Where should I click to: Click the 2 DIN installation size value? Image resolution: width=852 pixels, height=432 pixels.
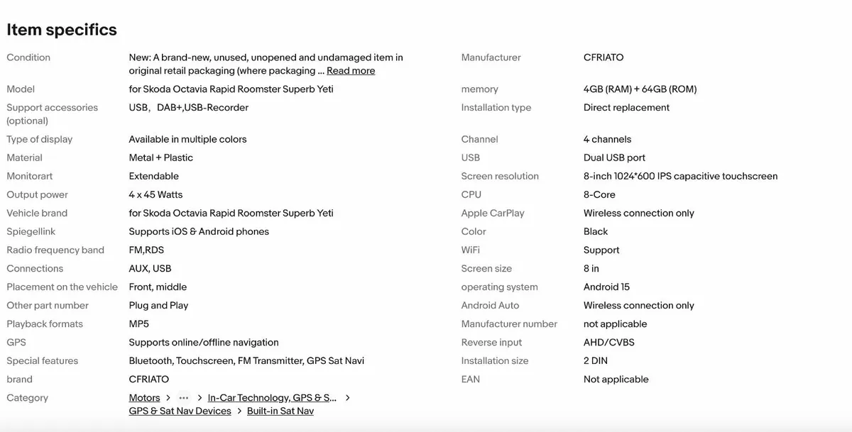(595, 361)
